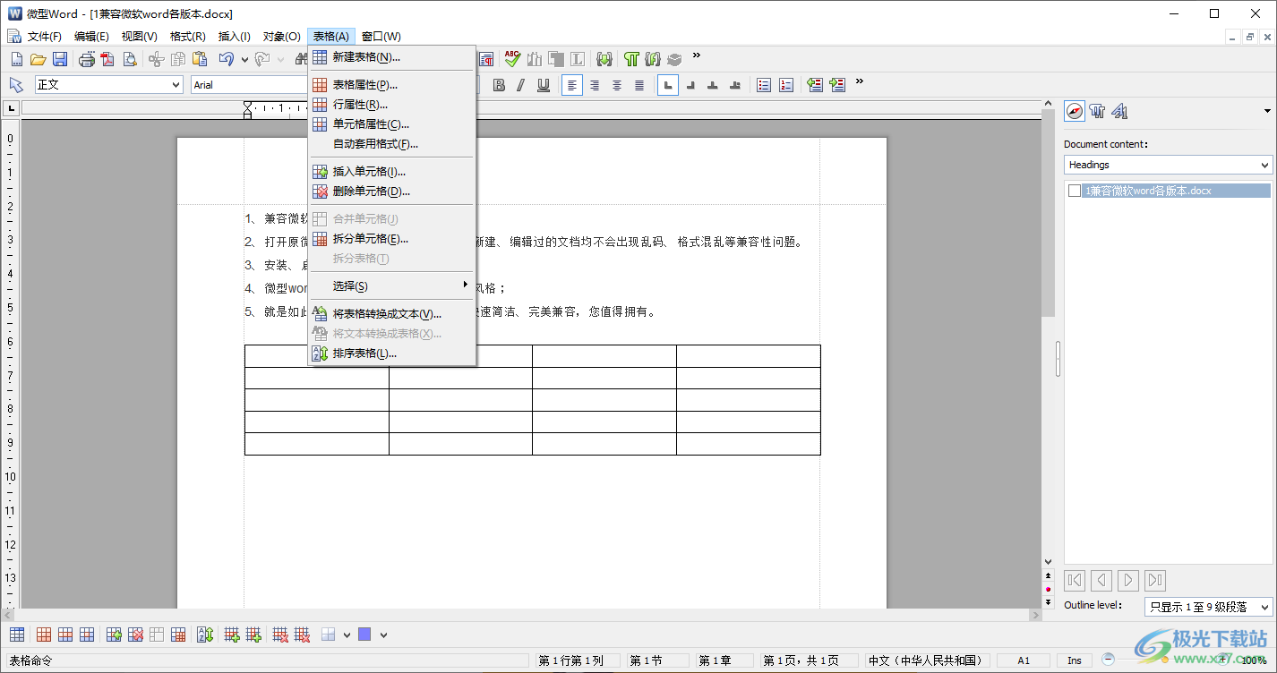The image size is (1277, 673).
Task: Click the numbered list icon
Action: 786,85
